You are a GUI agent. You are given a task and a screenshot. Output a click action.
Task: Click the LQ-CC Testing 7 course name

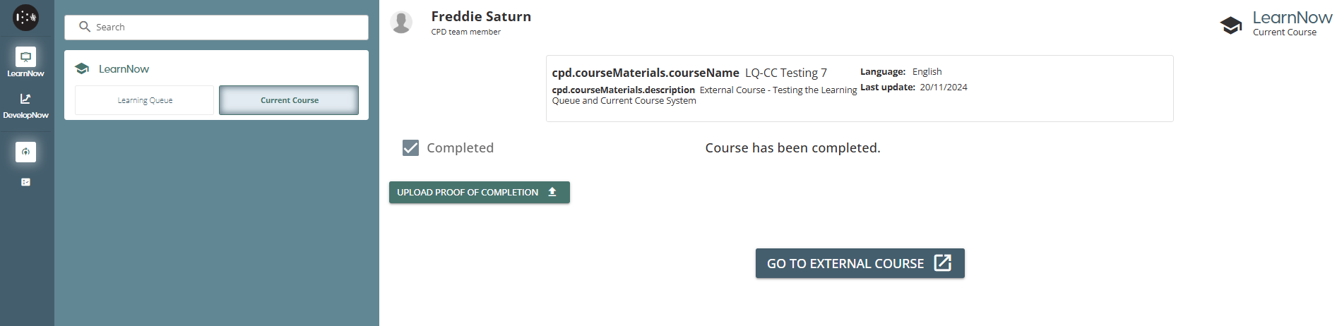(x=785, y=73)
